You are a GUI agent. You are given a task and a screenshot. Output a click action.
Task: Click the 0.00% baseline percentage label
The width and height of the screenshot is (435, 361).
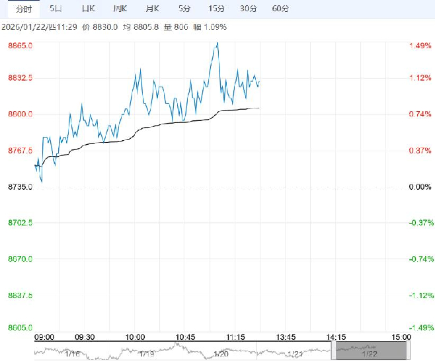pyautogui.click(x=419, y=188)
